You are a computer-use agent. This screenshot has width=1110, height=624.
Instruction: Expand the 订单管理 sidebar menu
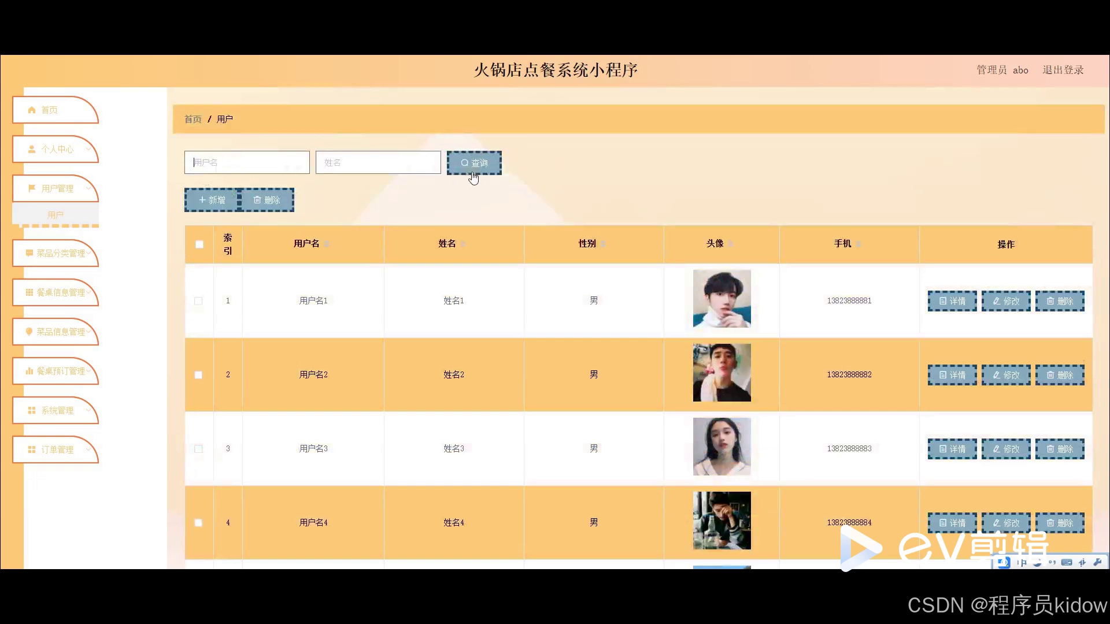coord(57,450)
